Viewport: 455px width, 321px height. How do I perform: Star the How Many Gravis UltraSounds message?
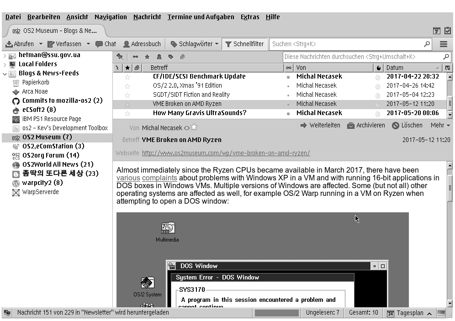coord(127,113)
